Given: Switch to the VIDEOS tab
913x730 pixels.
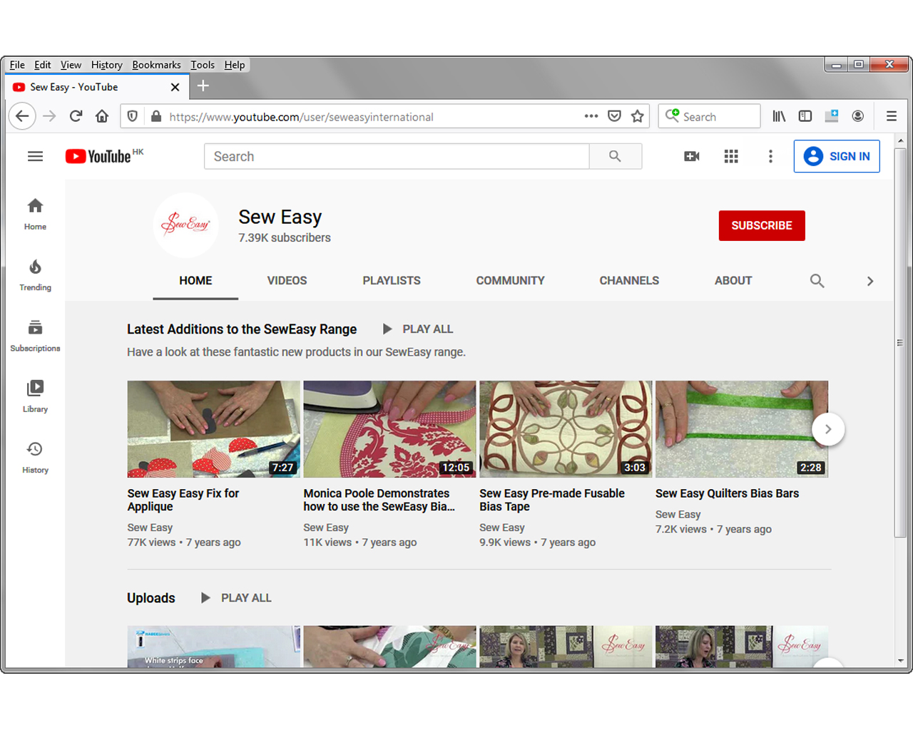Looking at the screenshot, I should click(287, 281).
